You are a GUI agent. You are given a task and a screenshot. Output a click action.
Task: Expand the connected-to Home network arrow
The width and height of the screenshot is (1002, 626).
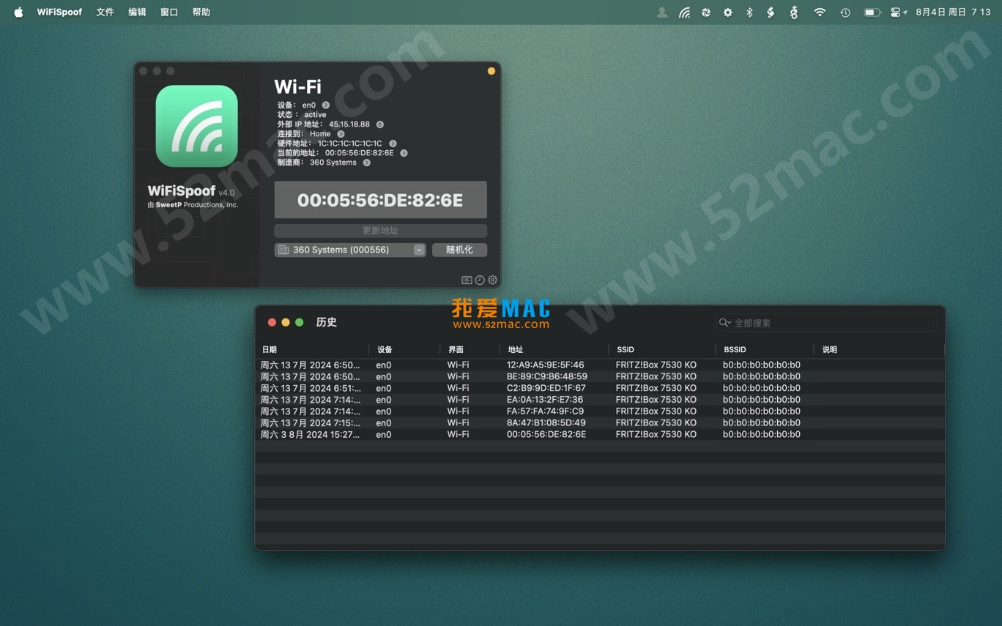341,134
